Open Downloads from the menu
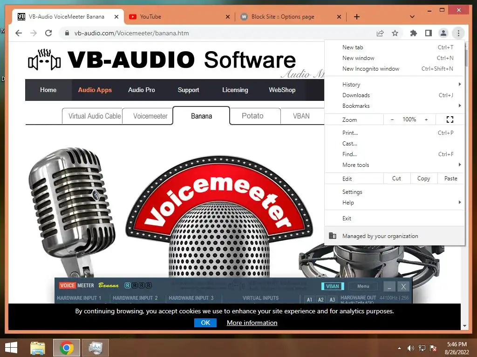The width and height of the screenshot is (477, 357). [395, 95]
